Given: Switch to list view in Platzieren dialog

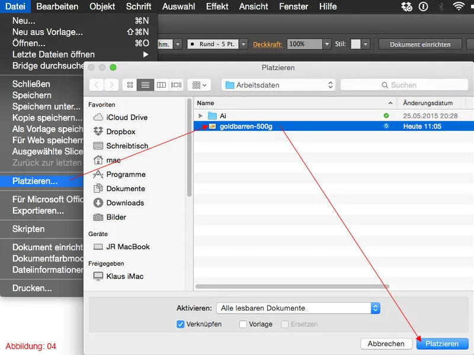Looking at the screenshot, I should point(145,85).
